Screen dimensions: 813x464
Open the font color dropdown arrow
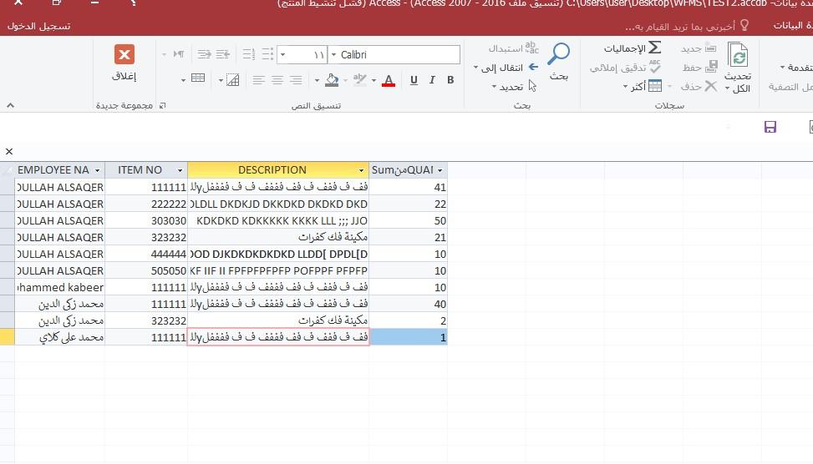point(373,81)
